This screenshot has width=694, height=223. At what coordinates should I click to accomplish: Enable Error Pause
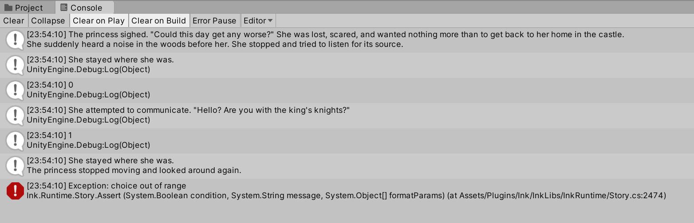tap(214, 21)
